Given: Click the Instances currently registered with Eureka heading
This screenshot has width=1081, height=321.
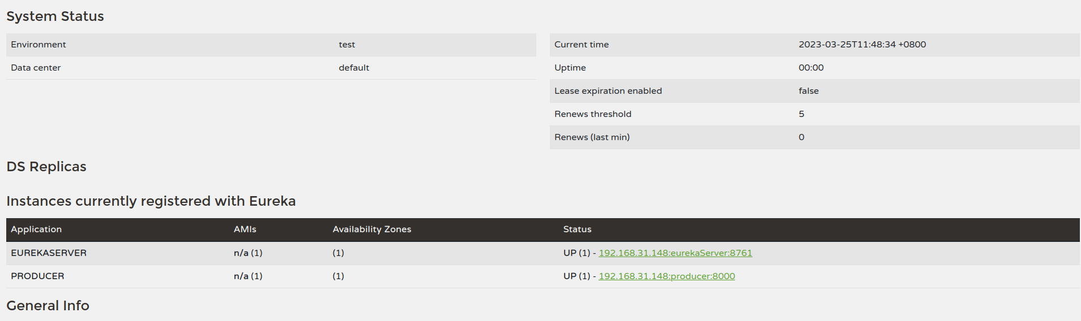Looking at the screenshot, I should [x=151, y=201].
